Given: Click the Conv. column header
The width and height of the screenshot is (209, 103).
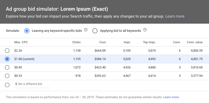Looking at the screenshot, I should [177, 42].
